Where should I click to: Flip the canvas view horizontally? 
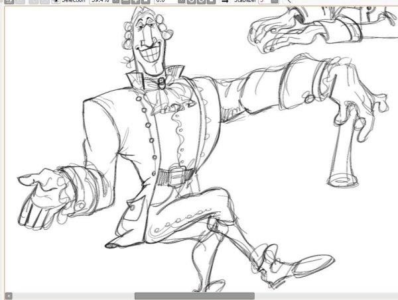coord(225,2)
